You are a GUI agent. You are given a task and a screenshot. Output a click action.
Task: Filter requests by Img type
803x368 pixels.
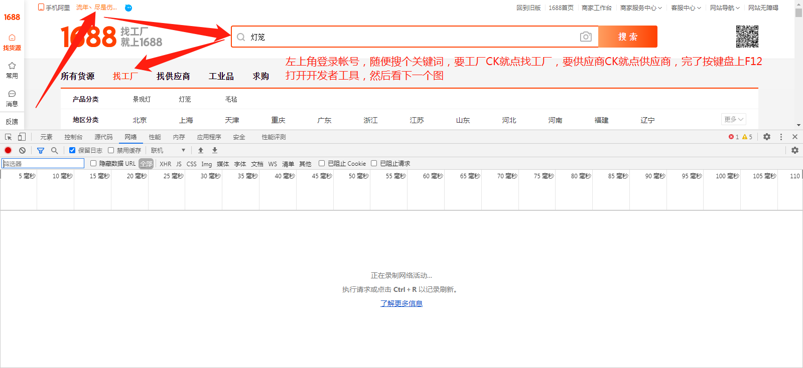click(207, 164)
